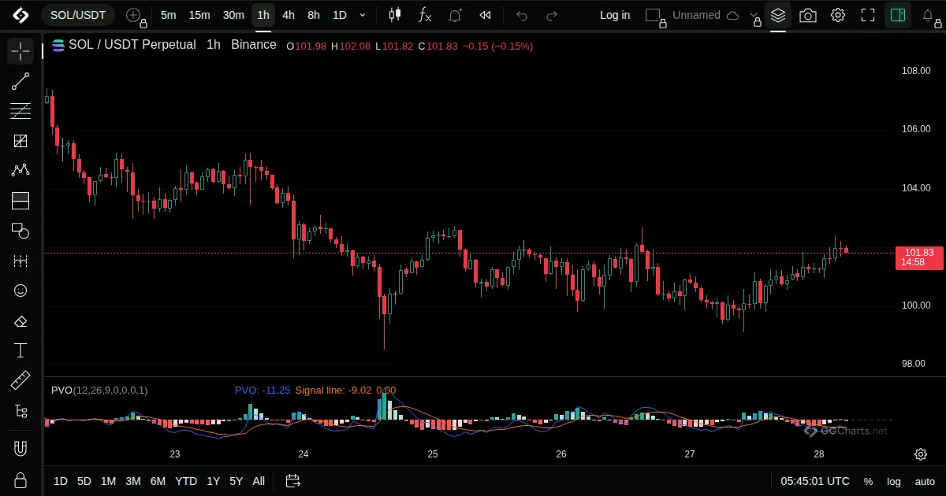The image size is (946, 496).
Task: Expand the layout save dropdown arrow
Action: (754, 16)
